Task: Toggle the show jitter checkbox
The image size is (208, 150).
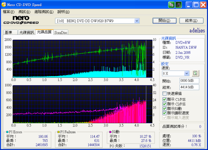Action: tap(164, 109)
